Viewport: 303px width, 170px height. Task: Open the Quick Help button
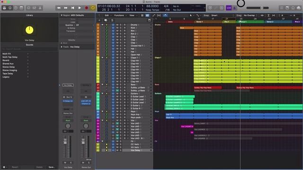point(16,8)
